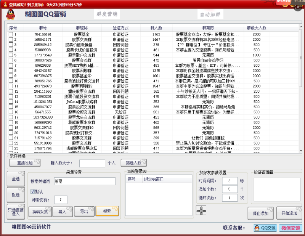305x236 pixels.
Task: Click the WPS开学季 promo banner
Action: pyautogui.click(x=283, y=2)
